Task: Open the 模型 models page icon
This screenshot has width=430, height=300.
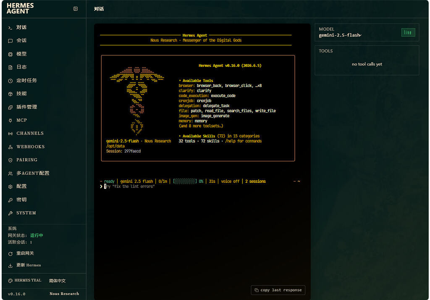Action: click(10, 54)
